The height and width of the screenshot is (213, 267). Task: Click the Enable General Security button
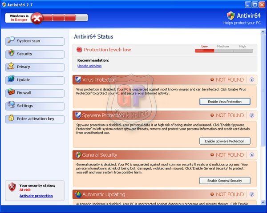225,181
